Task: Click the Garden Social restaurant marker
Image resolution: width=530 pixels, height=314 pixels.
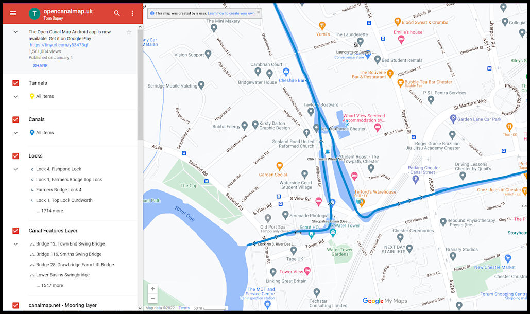Action: pyautogui.click(x=280, y=166)
